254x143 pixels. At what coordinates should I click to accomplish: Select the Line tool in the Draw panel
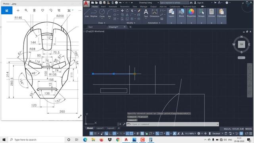(x=87, y=13)
